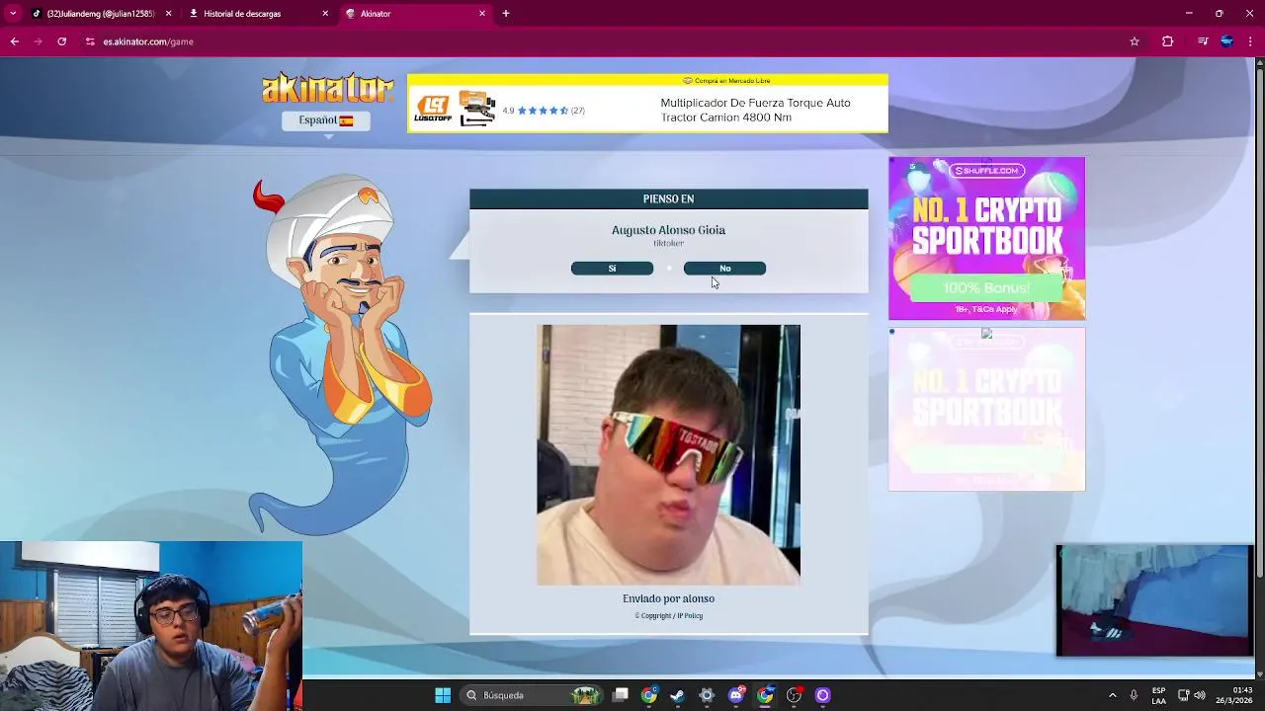The height and width of the screenshot is (711, 1265).
Task: Open the Windows Start menu
Action: click(443, 695)
